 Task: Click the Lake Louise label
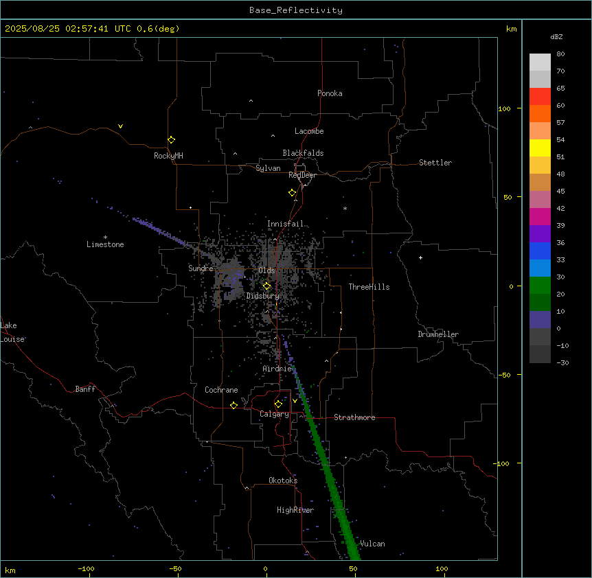click(x=12, y=332)
